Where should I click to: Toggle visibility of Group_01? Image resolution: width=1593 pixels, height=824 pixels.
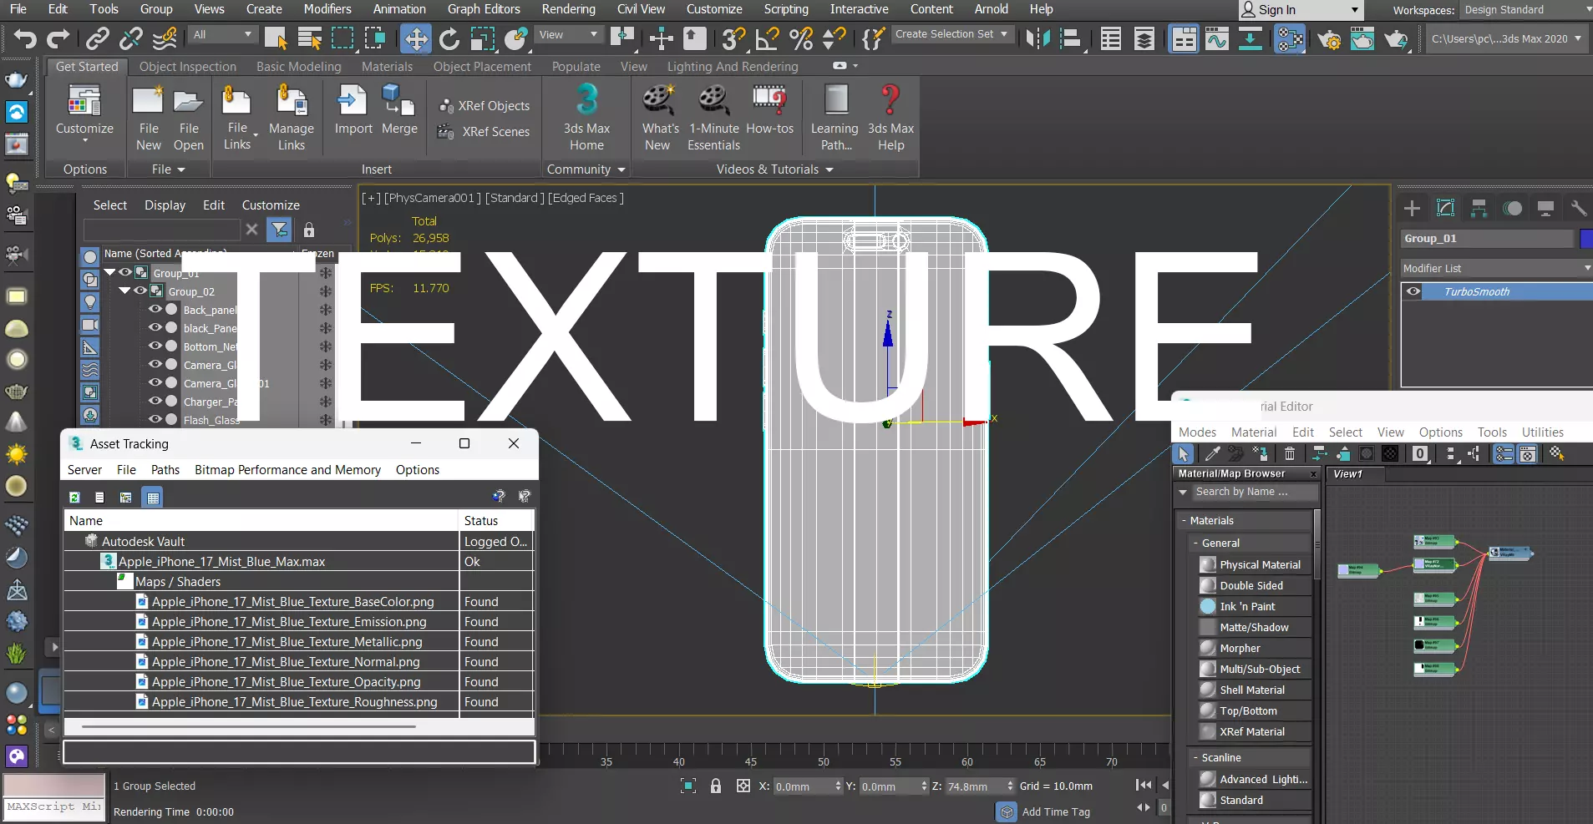pos(125,272)
